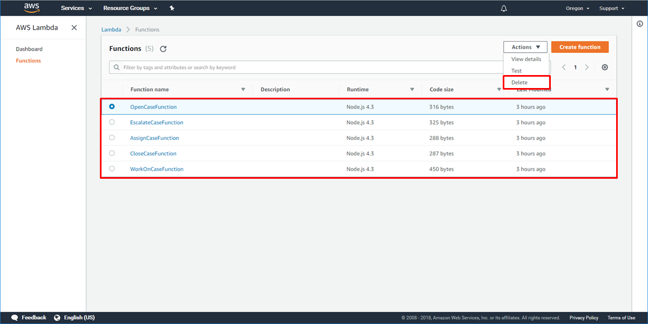Open the WorkOnCaseFunction link
The height and width of the screenshot is (324, 648).
tap(157, 170)
